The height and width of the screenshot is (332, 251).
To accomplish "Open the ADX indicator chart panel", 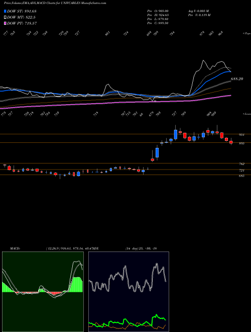I will click(x=129, y=292).
